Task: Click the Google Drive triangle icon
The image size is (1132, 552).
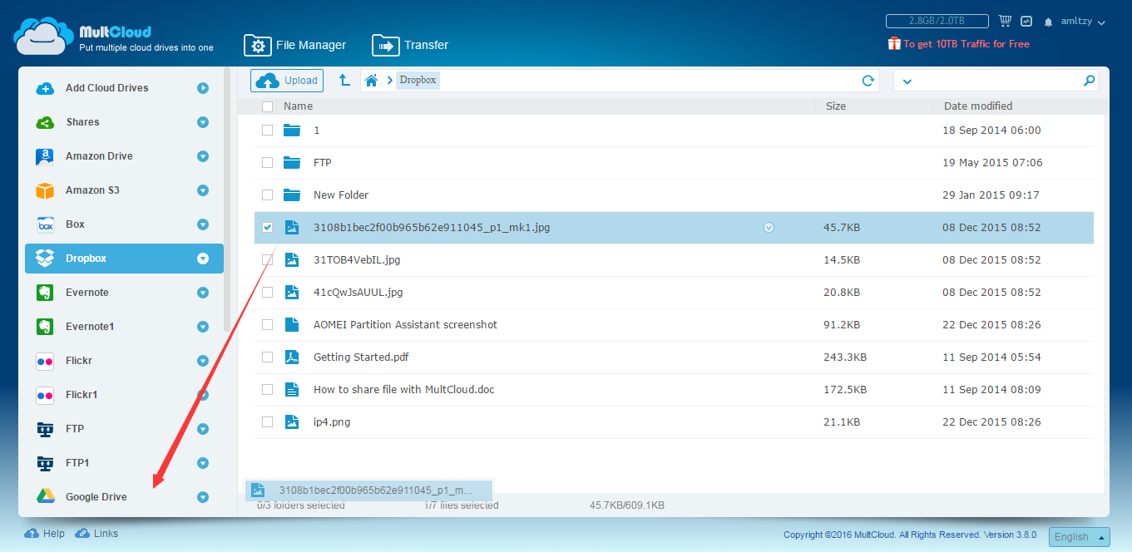Action: pos(45,497)
